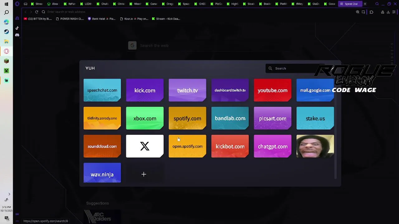
Task: Click the Google icon beside web search
Action: coord(132,46)
